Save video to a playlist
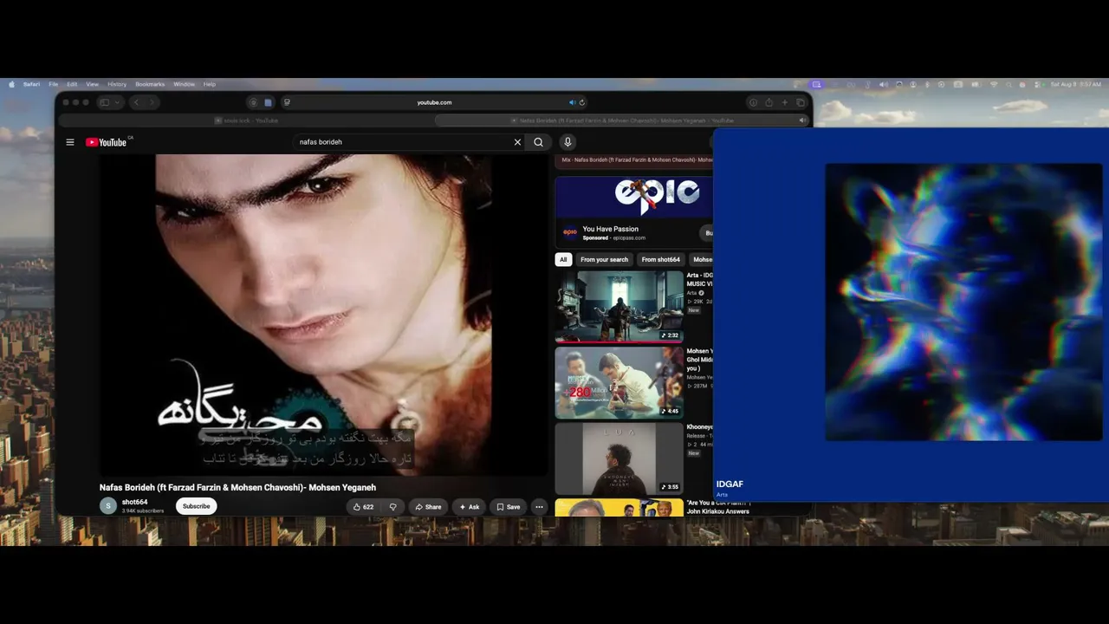This screenshot has width=1109, height=624. 508,507
